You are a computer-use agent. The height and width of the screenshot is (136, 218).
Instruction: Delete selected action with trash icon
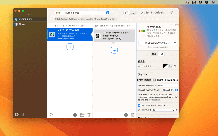point(133,115)
